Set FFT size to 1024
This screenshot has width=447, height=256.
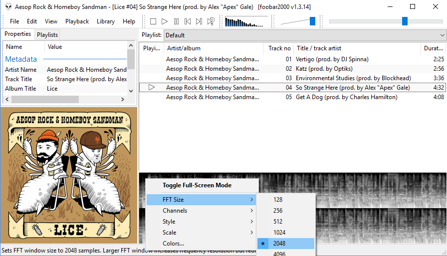(x=286, y=233)
